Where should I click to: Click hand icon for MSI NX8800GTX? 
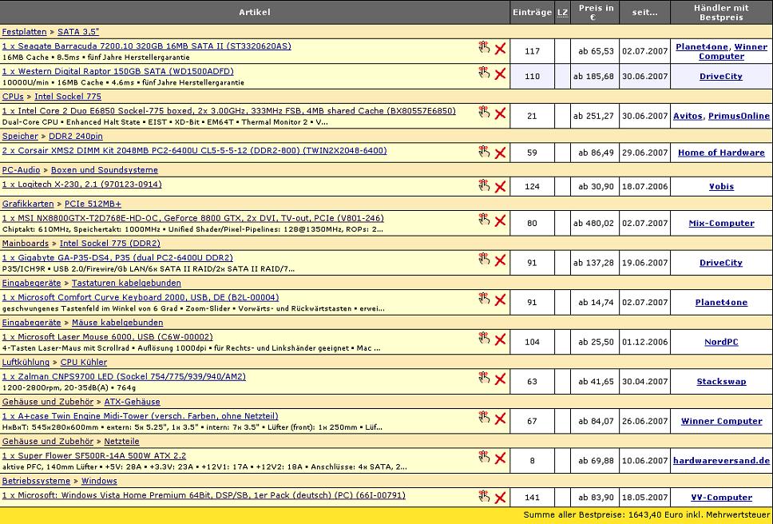pyautogui.click(x=484, y=220)
